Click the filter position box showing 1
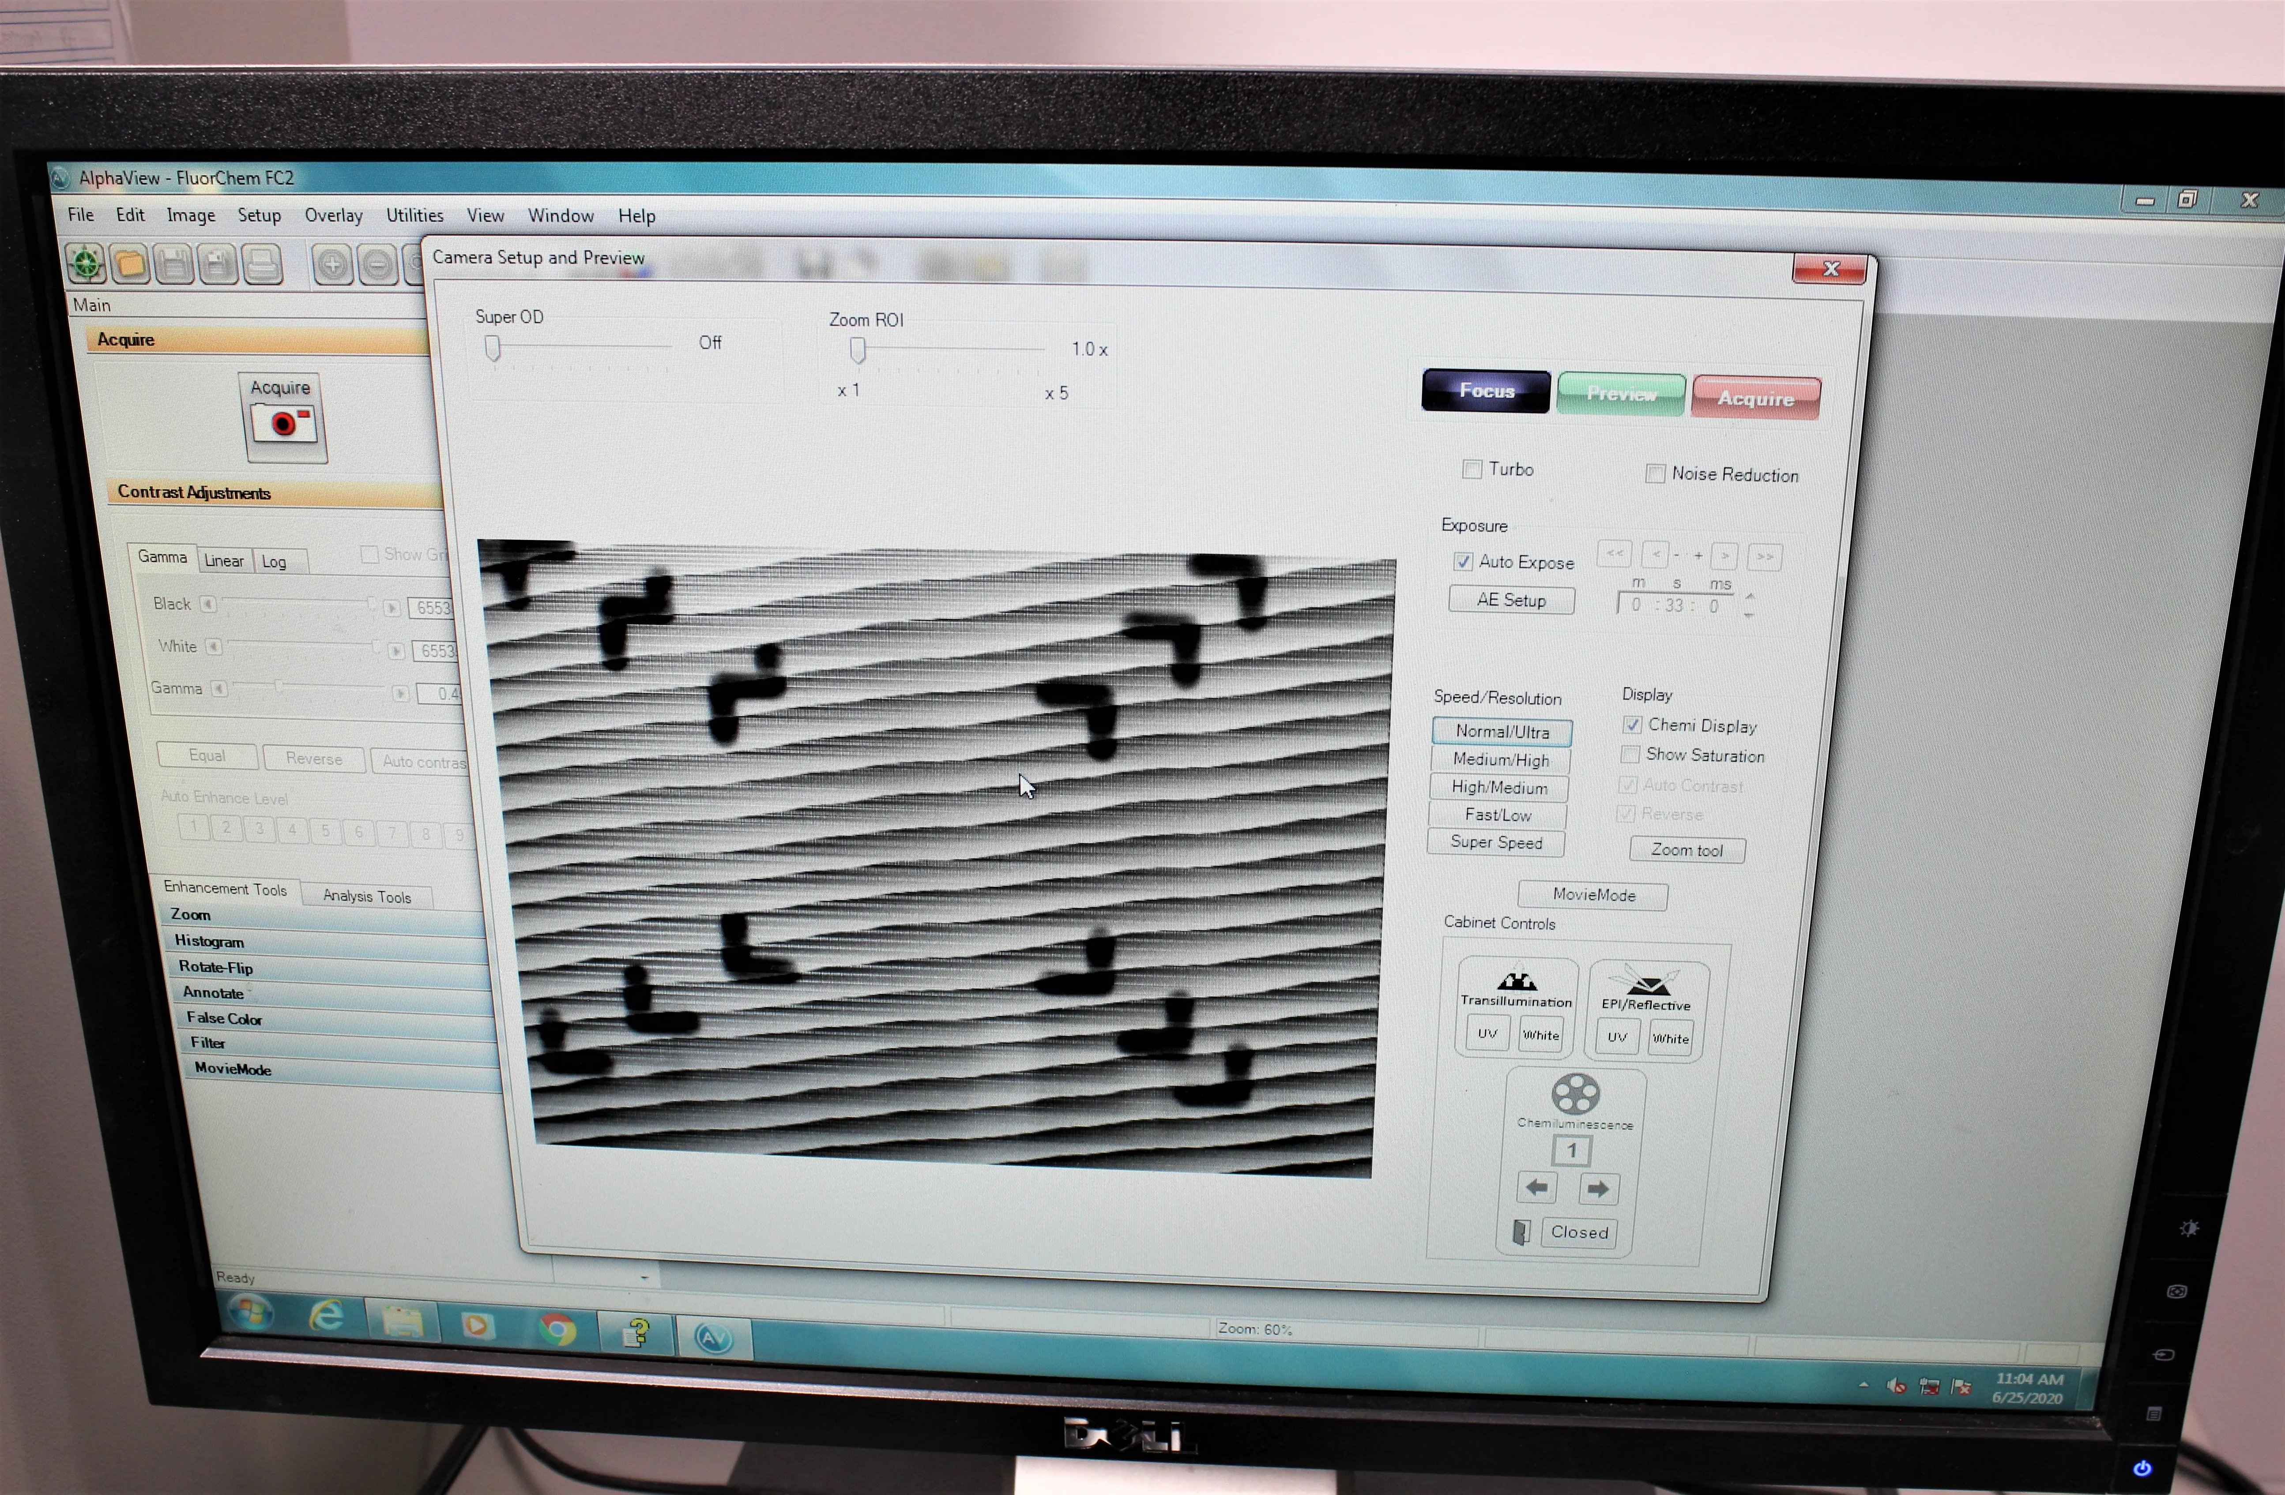The height and width of the screenshot is (1495, 2285). pyautogui.click(x=1572, y=1149)
